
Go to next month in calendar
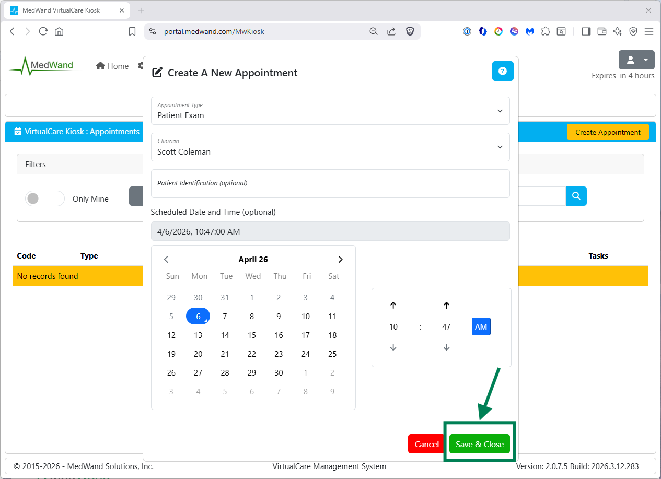tap(340, 260)
